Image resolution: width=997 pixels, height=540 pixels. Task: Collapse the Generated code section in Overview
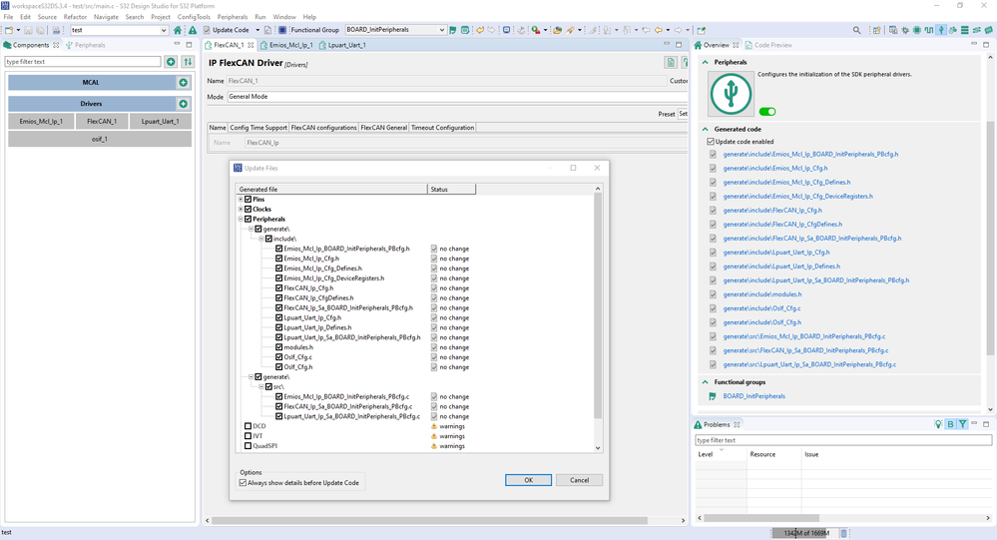point(707,129)
